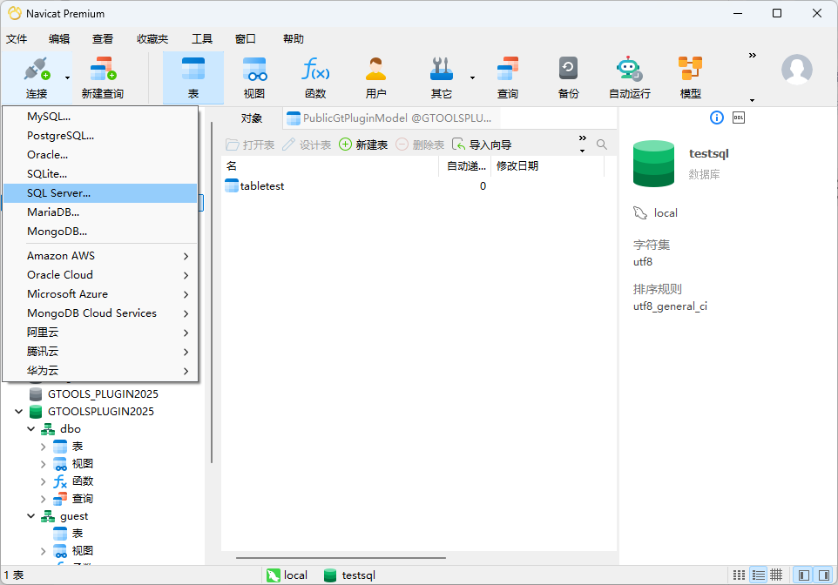Choose PostgreSQL... from connection menu
Viewport: 838px width, 585px height.
pyautogui.click(x=100, y=136)
